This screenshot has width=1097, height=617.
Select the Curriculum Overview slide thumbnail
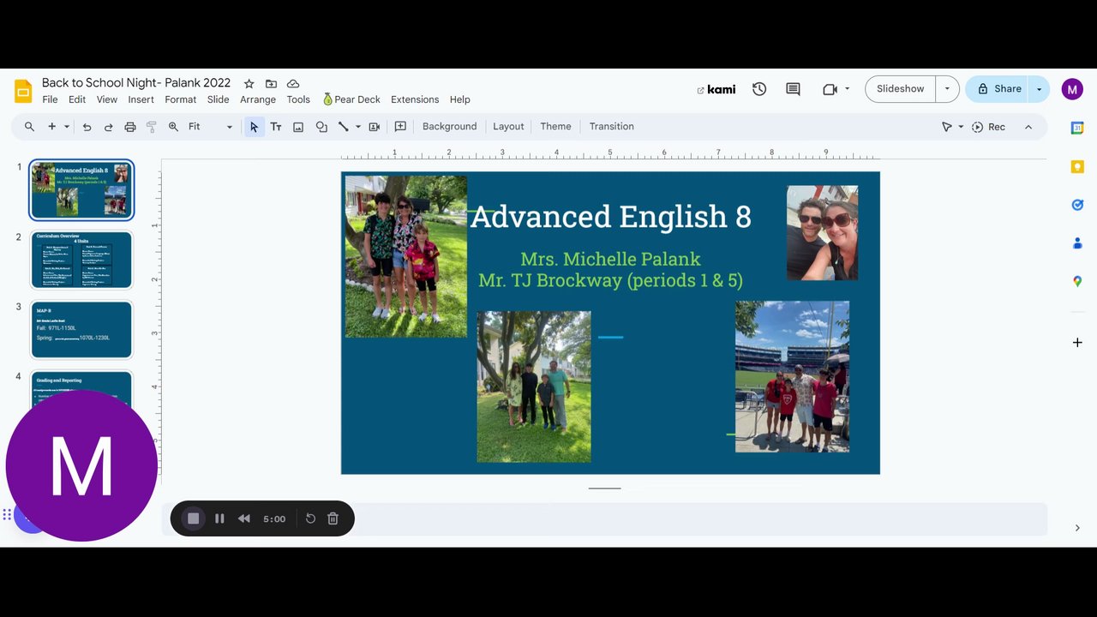click(81, 260)
